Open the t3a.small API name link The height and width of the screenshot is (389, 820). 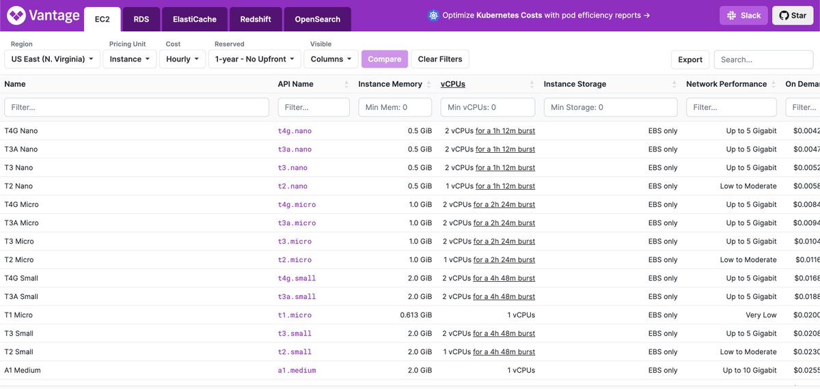coord(297,297)
